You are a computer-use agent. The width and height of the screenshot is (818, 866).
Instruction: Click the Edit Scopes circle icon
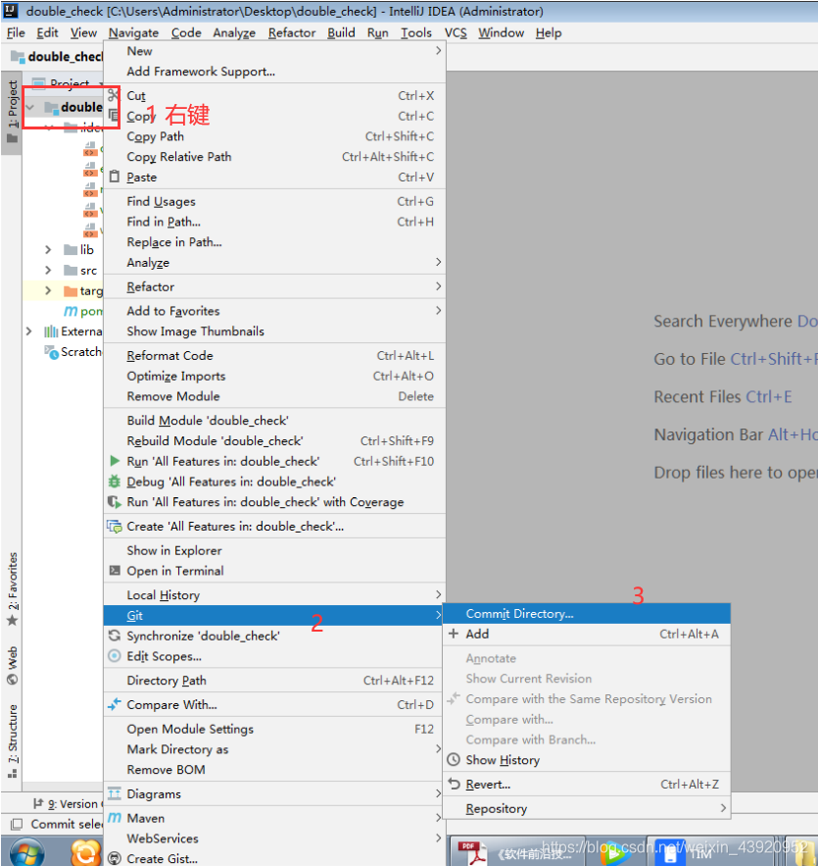click(115, 656)
